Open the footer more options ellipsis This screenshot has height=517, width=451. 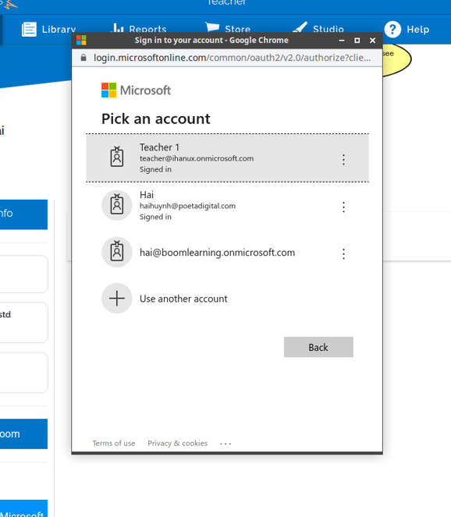coord(225,444)
